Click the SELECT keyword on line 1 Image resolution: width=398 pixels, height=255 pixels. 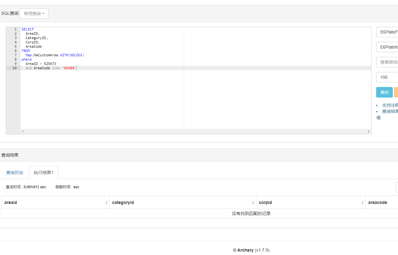(x=28, y=29)
